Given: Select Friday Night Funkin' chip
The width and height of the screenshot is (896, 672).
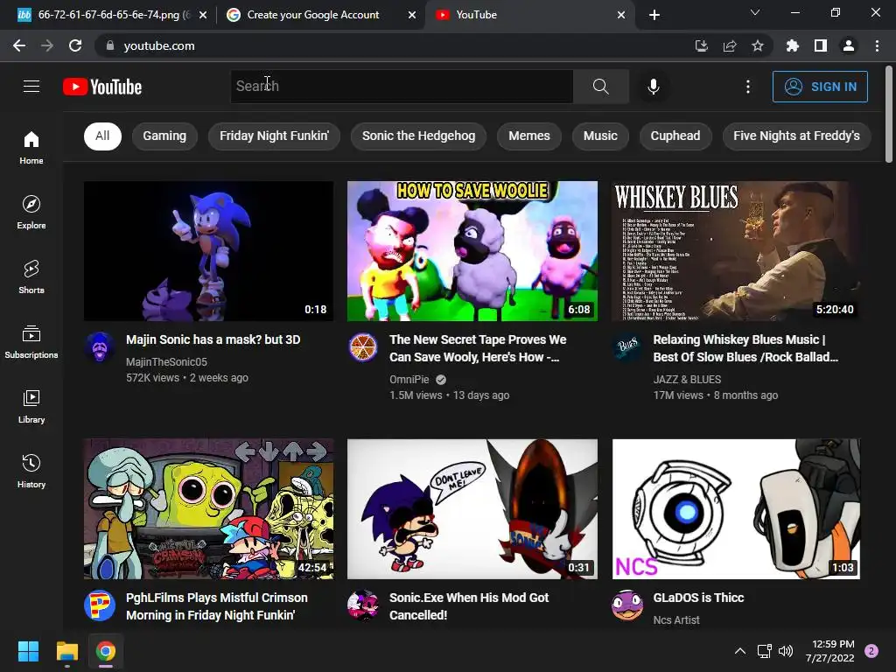Looking at the screenshot, I should 274,136.
